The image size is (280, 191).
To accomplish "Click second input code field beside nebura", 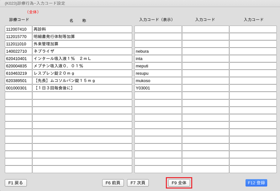I will (205, 51).
